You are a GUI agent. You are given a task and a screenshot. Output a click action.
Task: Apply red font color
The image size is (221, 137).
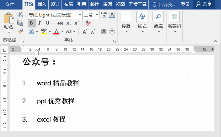(x=56, y=32)
